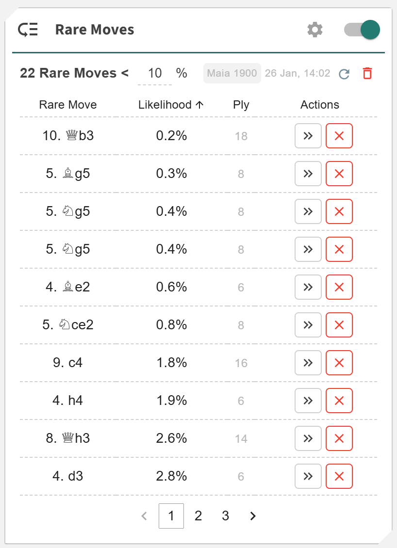Switch to page 3 of results
This screenshot has width=397, height=548.
pyautogui.click(x=225, y=516)
